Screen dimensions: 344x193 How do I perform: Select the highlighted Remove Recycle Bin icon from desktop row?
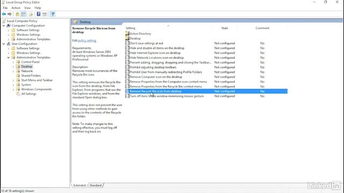(x=206, y=91)
